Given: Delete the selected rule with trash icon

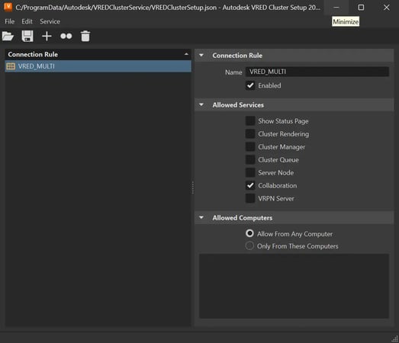Looking at the screenshot, I should [85, 37].
